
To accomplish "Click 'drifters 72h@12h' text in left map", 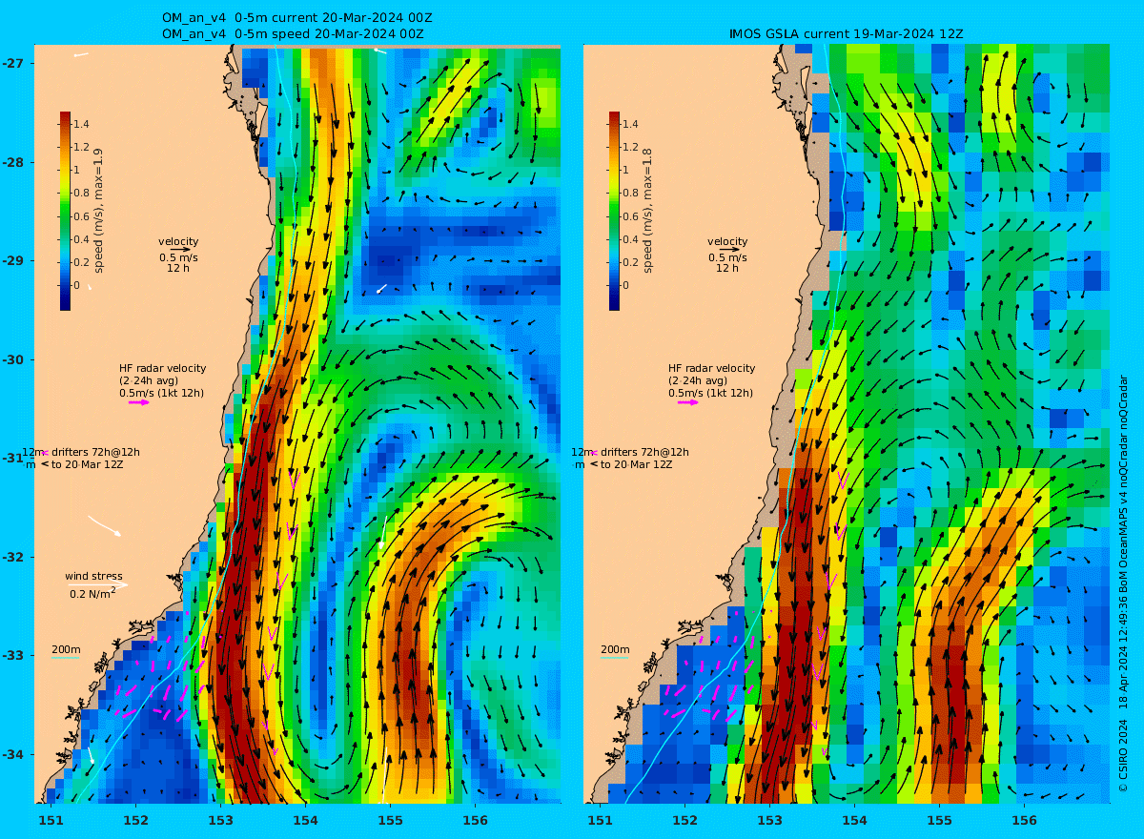I will point(95,452).
